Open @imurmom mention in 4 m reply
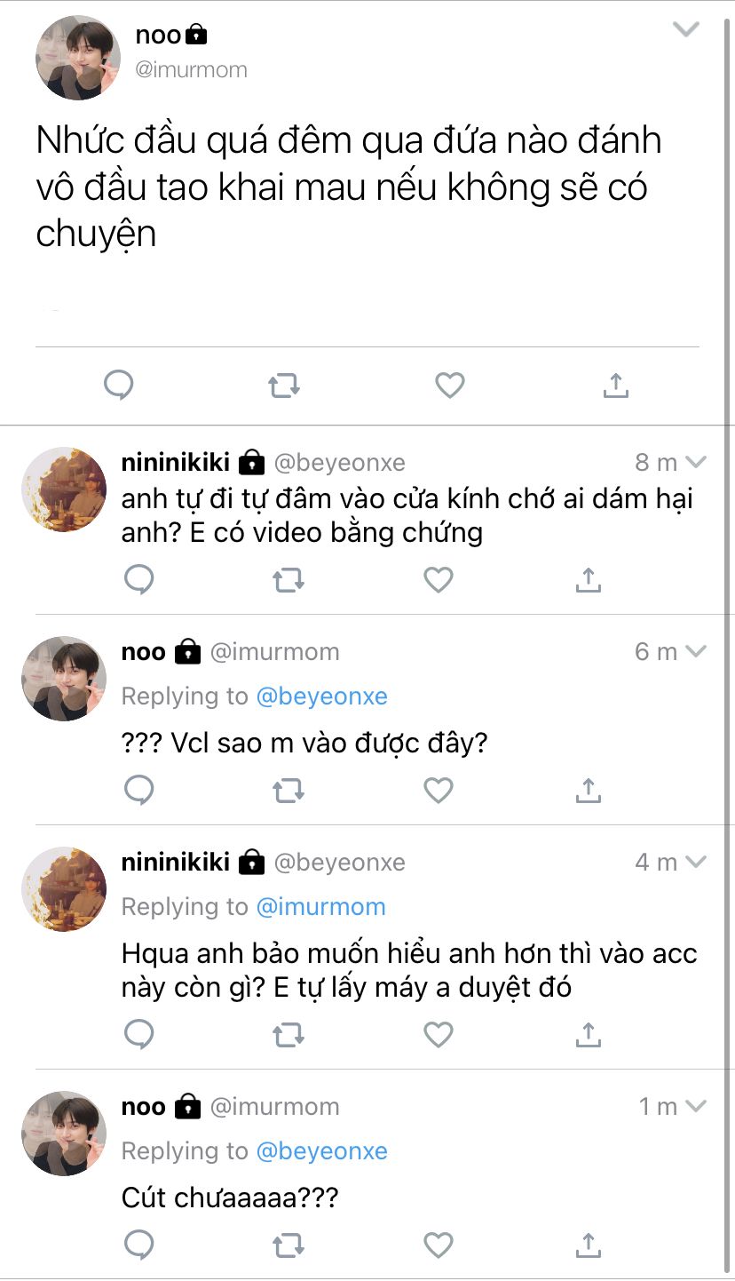 pyautogui.click(x=320, y=907)
